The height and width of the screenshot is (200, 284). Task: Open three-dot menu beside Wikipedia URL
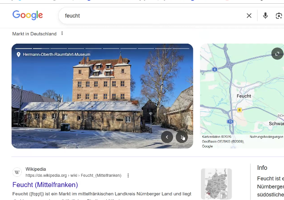tap(128, 175)
